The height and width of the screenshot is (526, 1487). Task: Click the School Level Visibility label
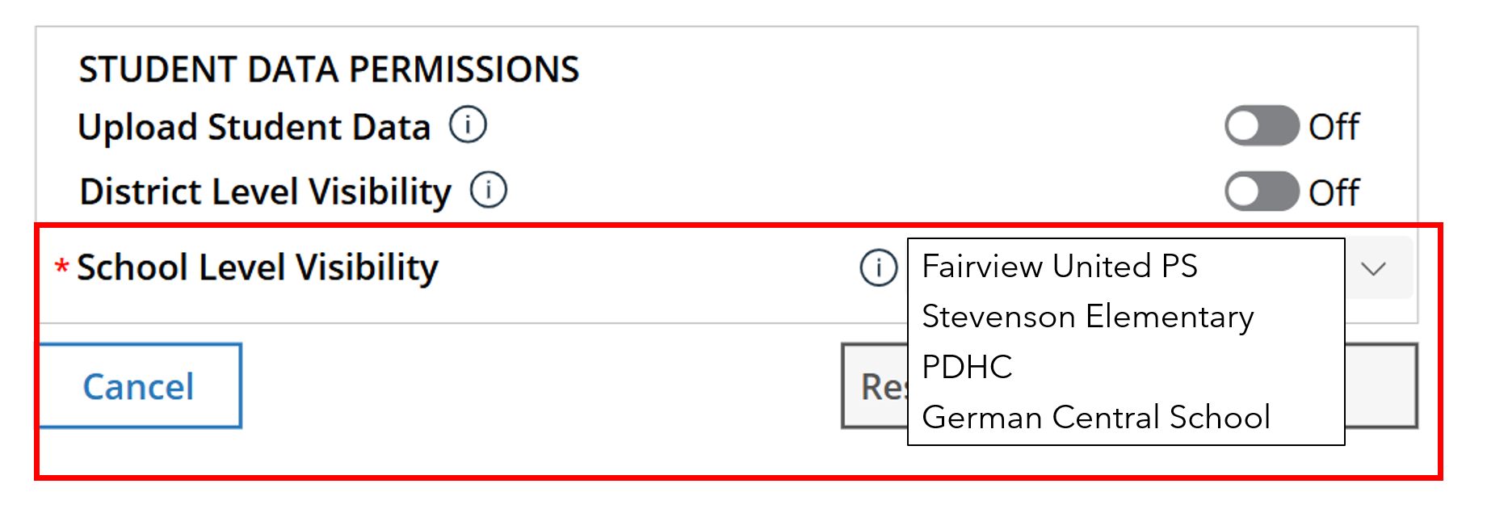click(258, 267)
